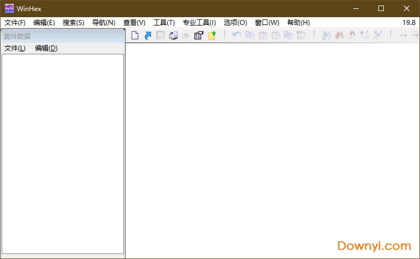420x259 pixels.
Task: Open the 选项(O) menu
Action: pyautogui.click(x=235, y=23)
